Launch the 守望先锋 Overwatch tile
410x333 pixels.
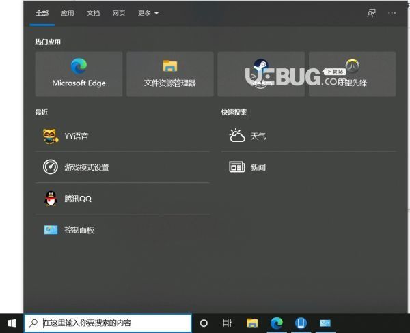[352, 74]
